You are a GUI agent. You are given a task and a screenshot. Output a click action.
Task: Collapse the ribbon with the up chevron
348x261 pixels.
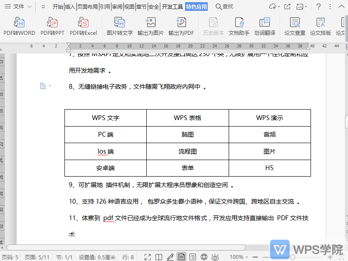point(341,7)
